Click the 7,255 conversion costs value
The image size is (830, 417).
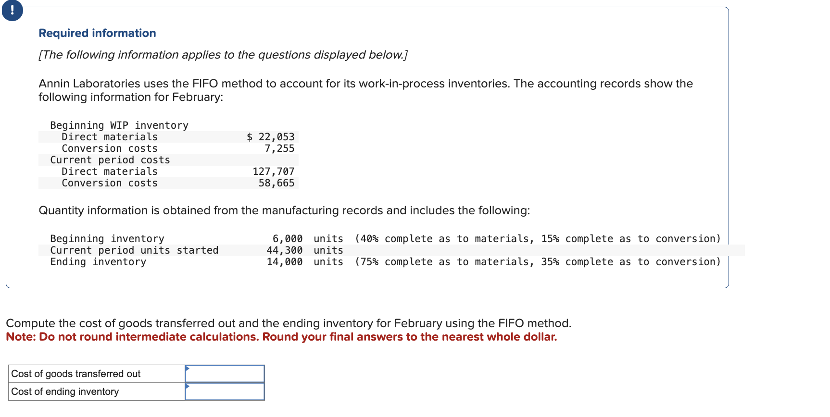[279, 148]
